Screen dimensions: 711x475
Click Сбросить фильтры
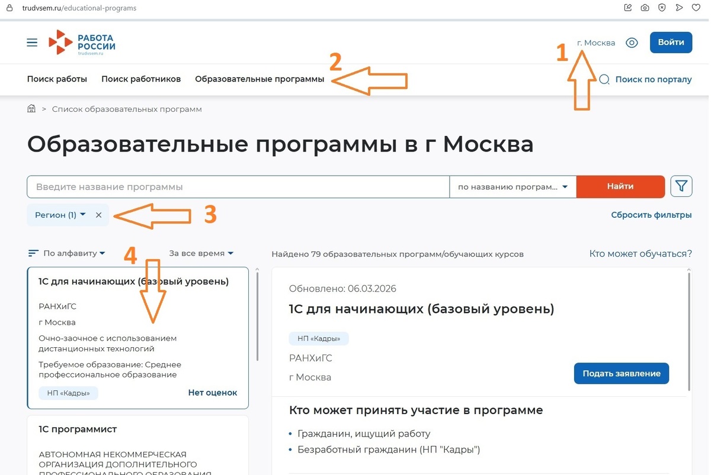pos(651,215)
